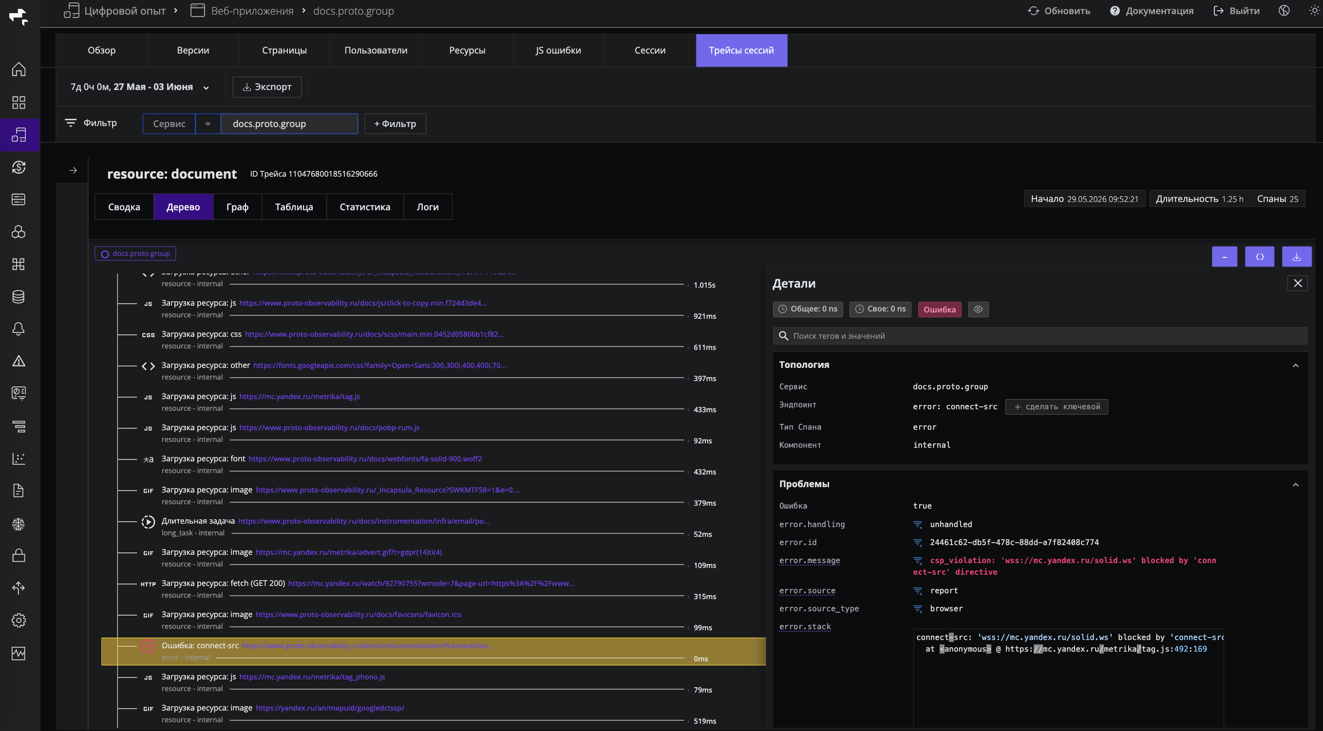Expand the side panel with the arrow
This screenshot has width=1323, height=731.
click(x=73, y=170)
